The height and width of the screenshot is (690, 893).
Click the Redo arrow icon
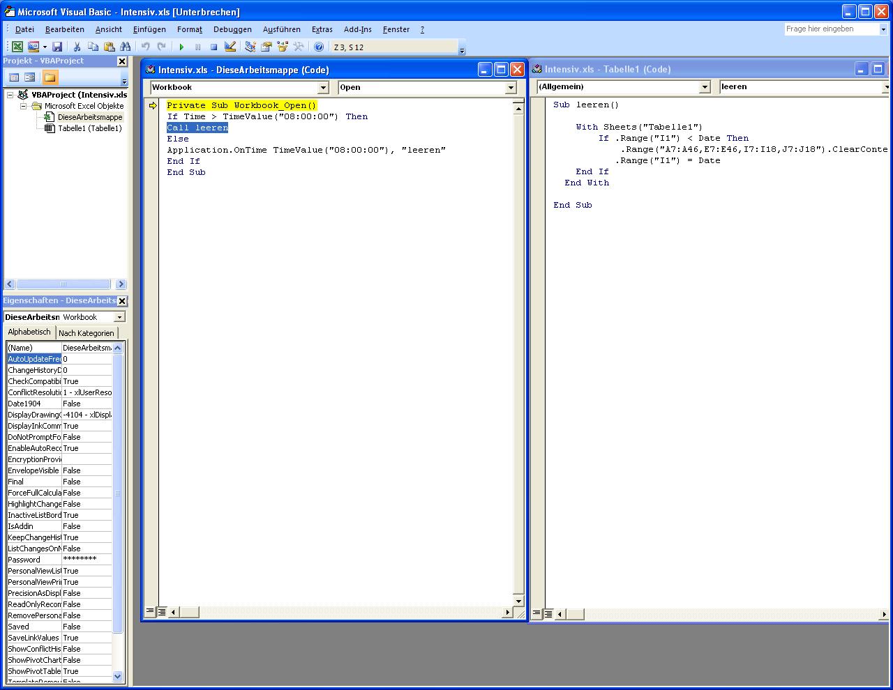click(161, 47)
